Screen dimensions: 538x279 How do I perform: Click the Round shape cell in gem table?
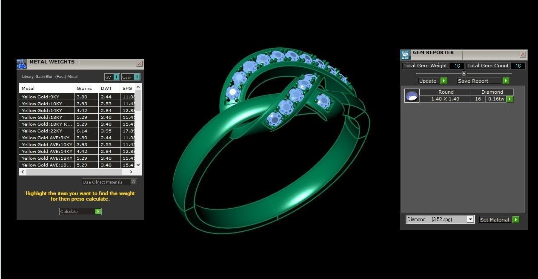[x=446, y=92]
